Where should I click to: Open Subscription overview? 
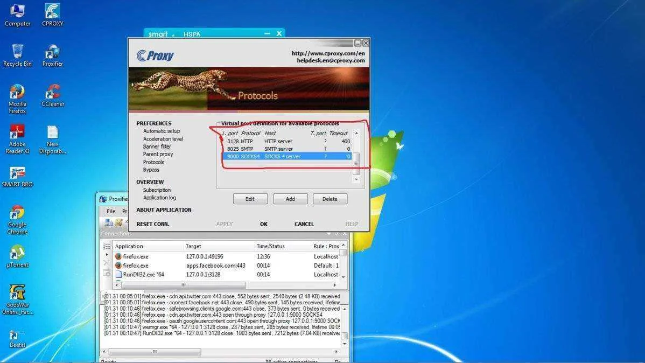click(157, 190)
